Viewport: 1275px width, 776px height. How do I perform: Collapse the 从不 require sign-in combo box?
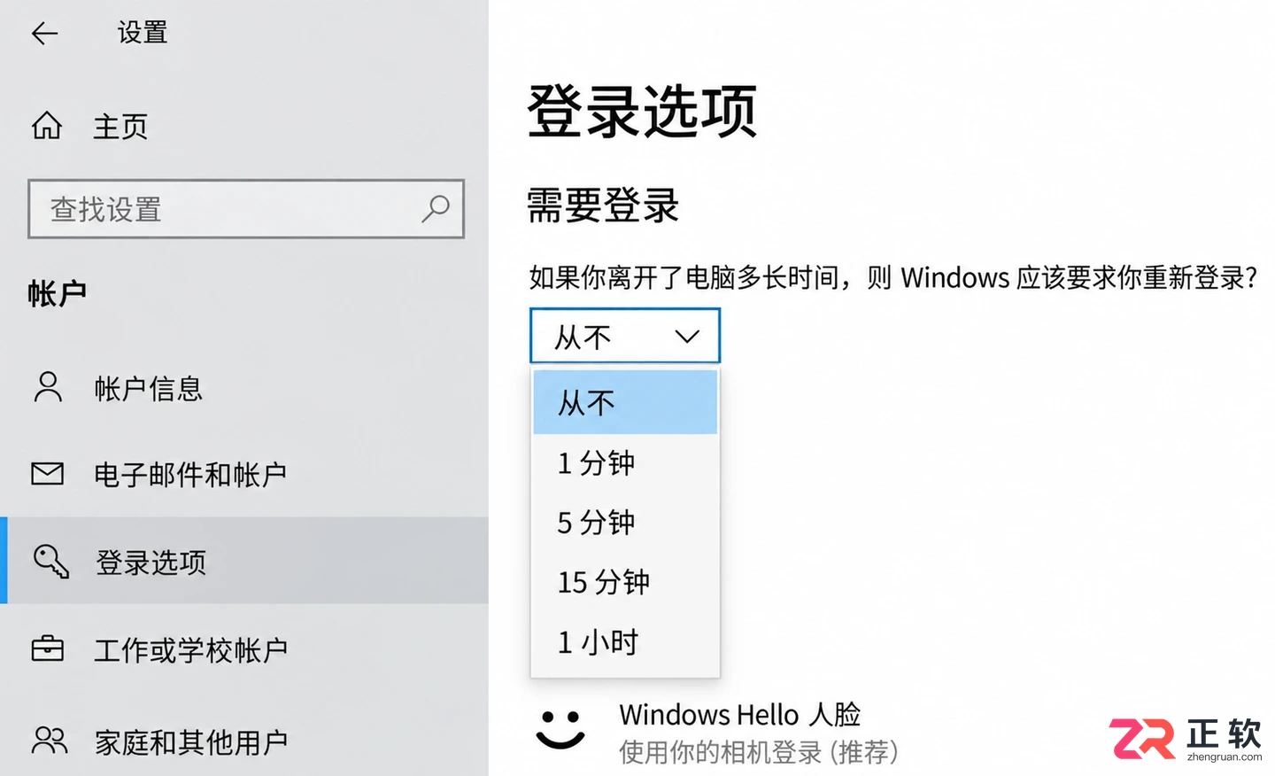625,336
